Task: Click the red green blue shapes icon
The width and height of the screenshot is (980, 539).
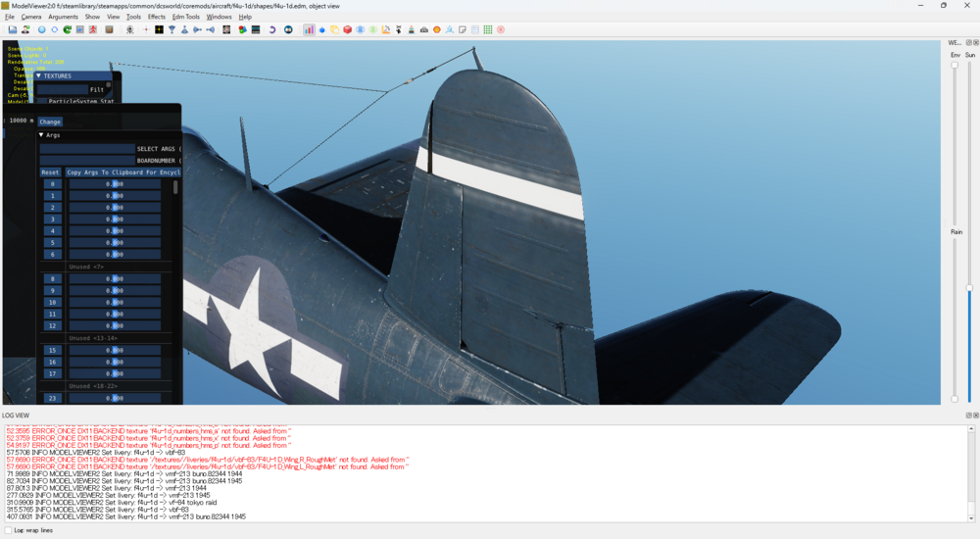Action: click(242, 29)
